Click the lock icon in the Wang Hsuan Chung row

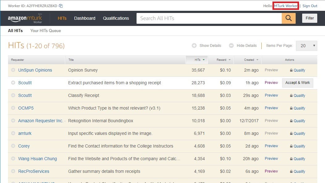click(291, 159)
